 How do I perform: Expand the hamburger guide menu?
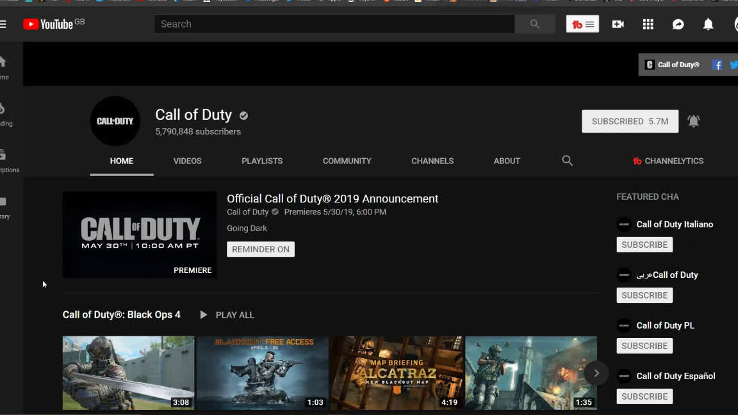coord(3,24)
